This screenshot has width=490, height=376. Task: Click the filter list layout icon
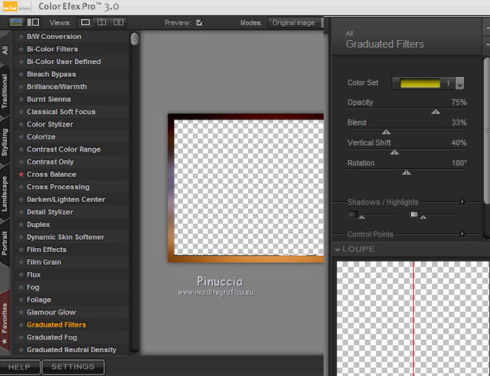(x=33, y=22)
